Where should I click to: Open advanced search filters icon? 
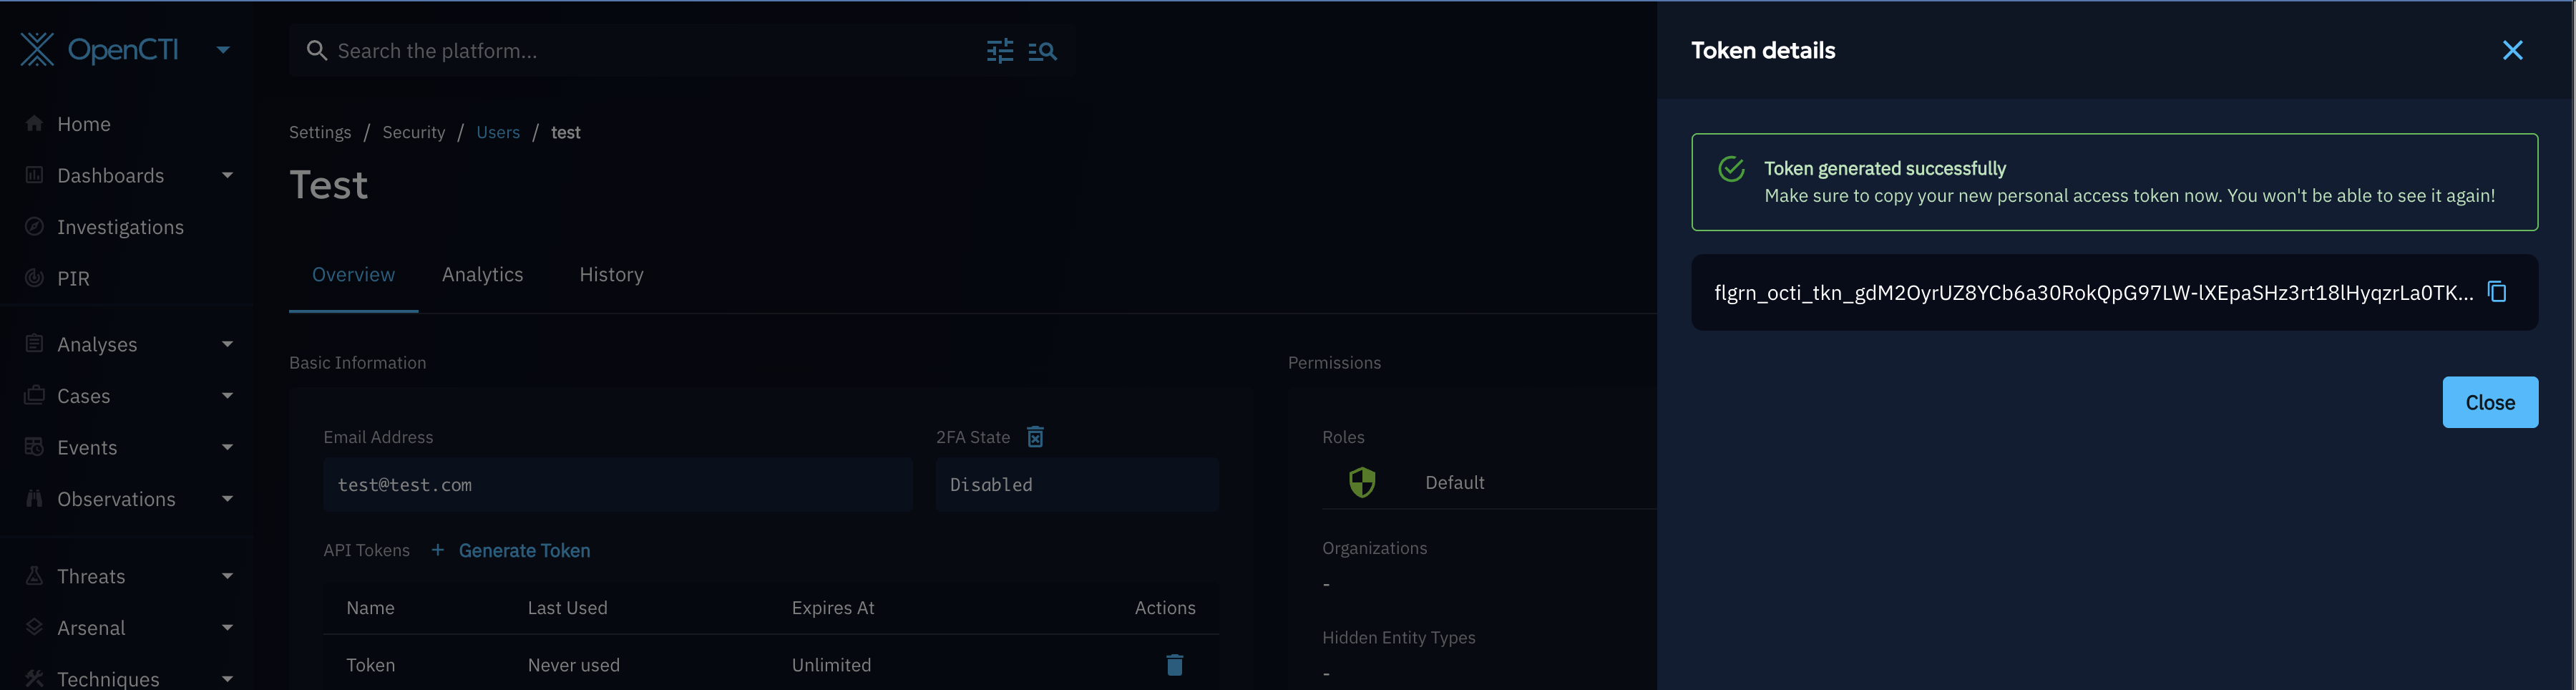click(999, 51)
